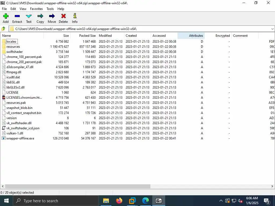Viewport: 275px width, 206px height.
Task: Open the File menu
Action: (4, 9)
